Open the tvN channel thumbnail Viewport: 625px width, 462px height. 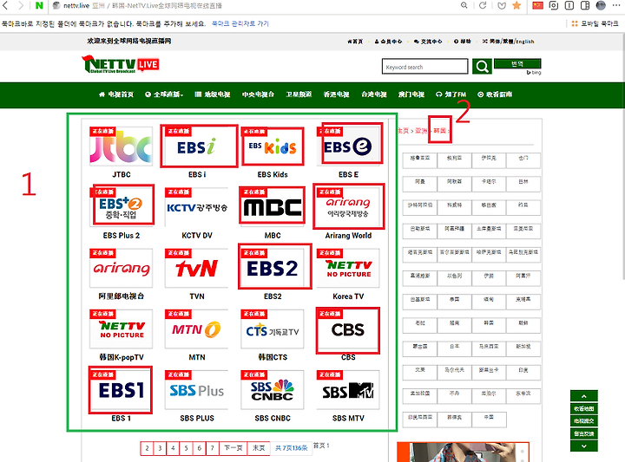(x=196, y=268)
